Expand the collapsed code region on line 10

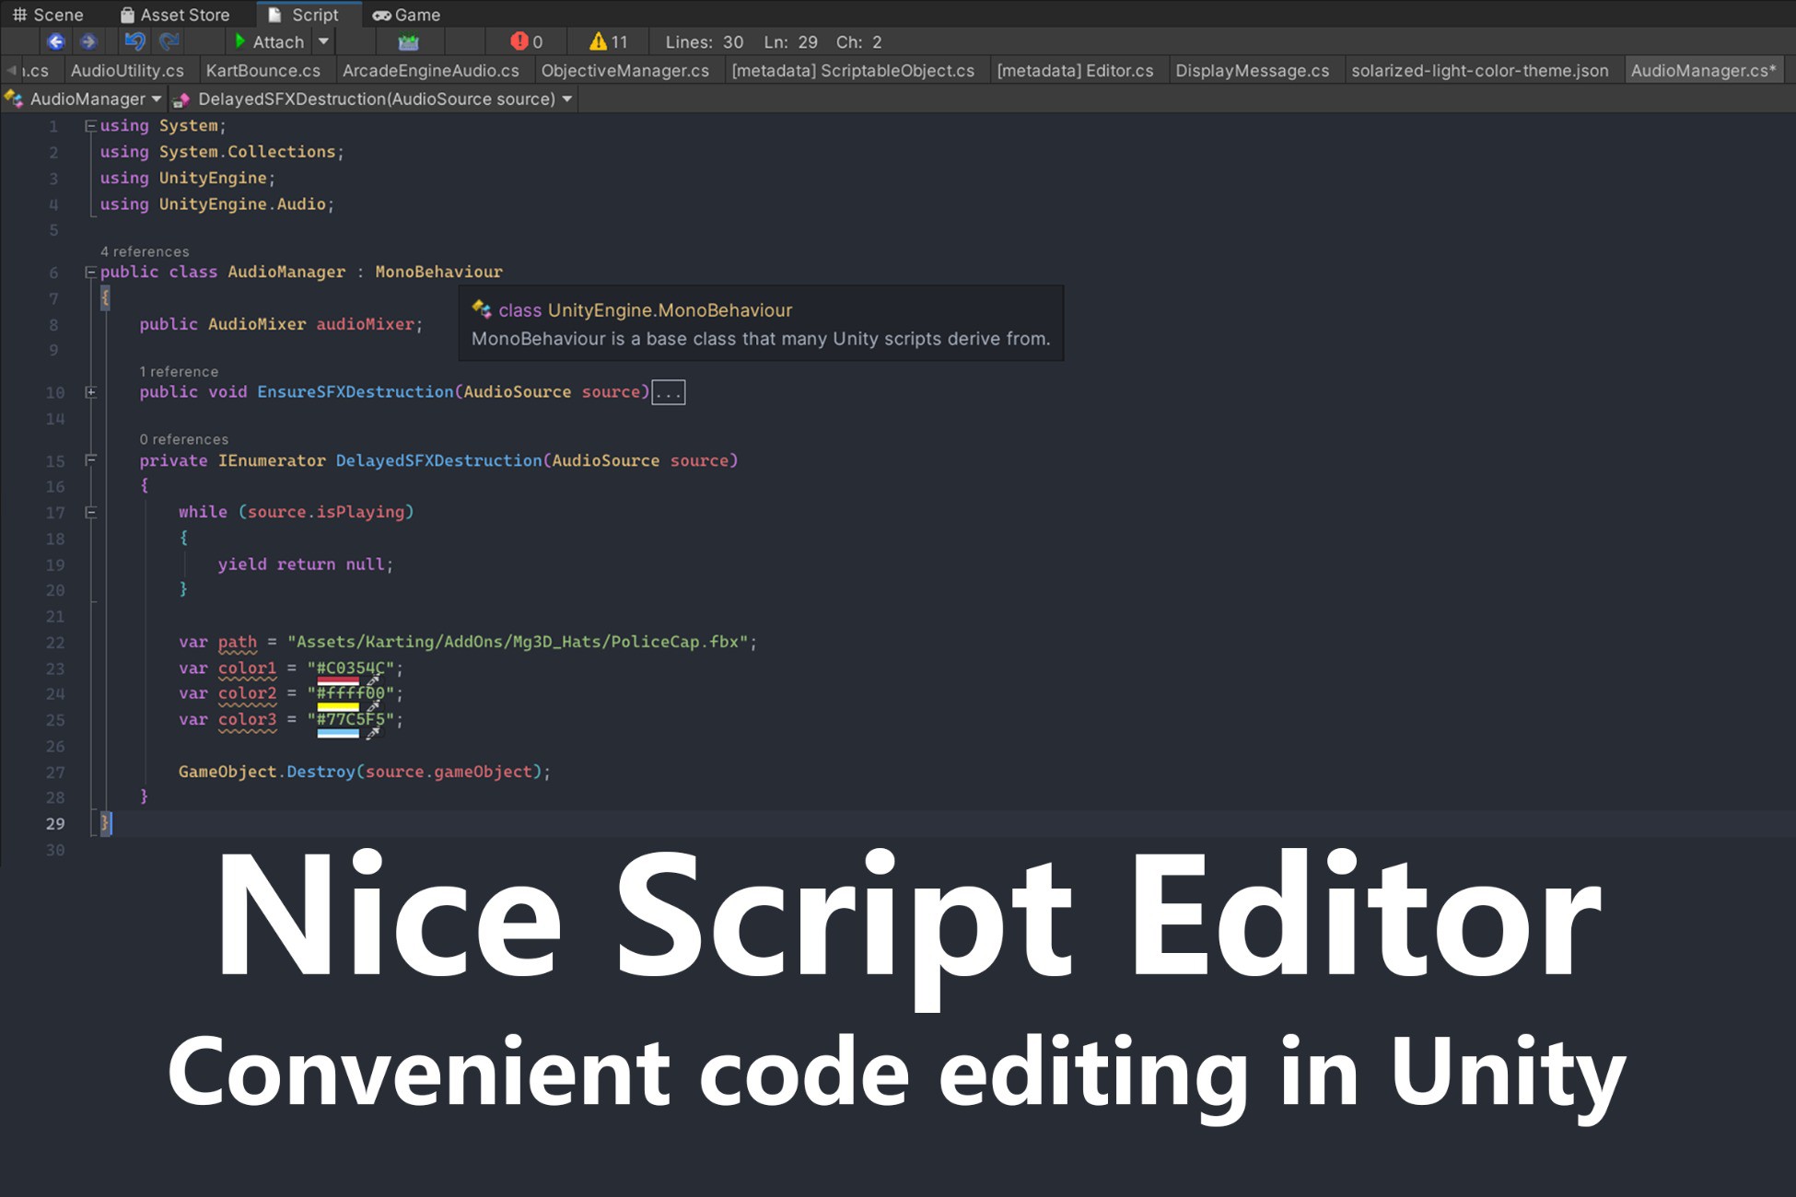pyautogui.click(x=669, y=391)
